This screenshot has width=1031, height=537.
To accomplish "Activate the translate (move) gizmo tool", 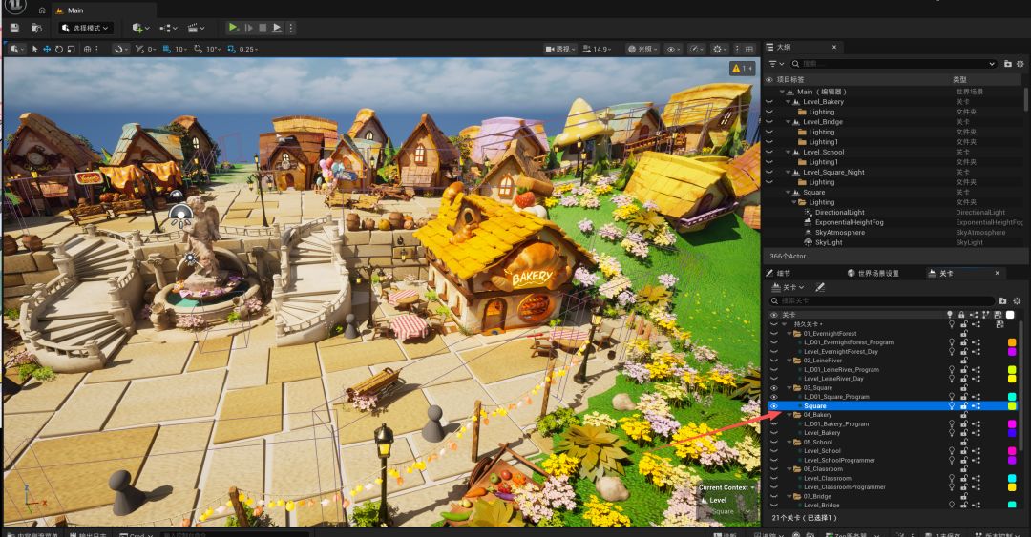I will [x=47, y=50].
